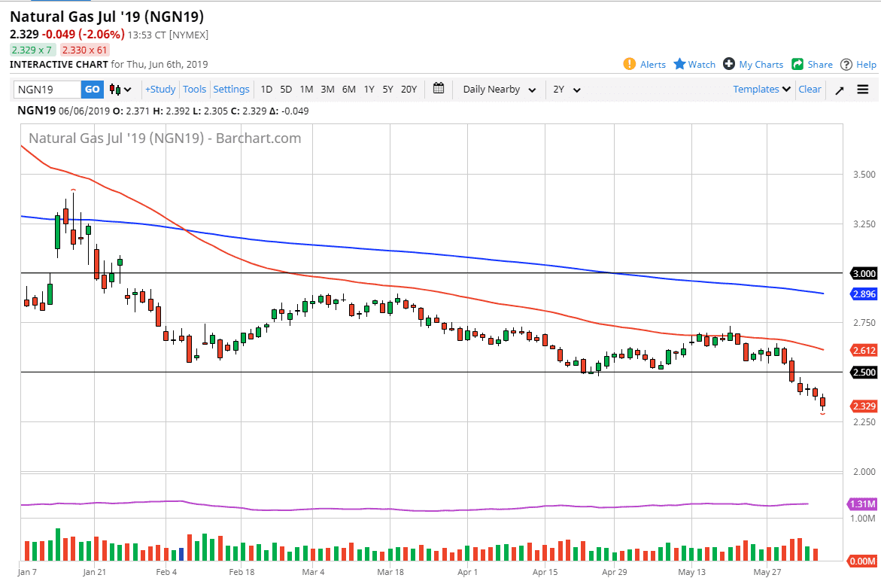Screen dimensions: 881x578
Task: Click the My Charts plus icon
Action: pyautogui.click(x=729, y=64)
